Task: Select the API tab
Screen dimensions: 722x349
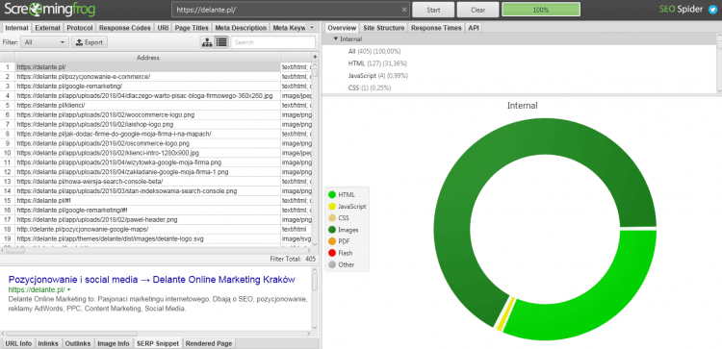Action: 474,28
